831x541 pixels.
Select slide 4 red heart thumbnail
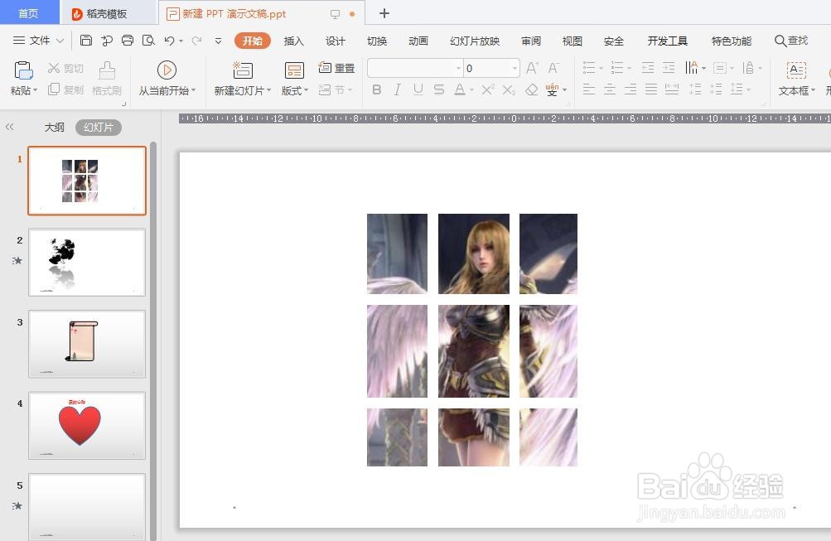point(87,426)
